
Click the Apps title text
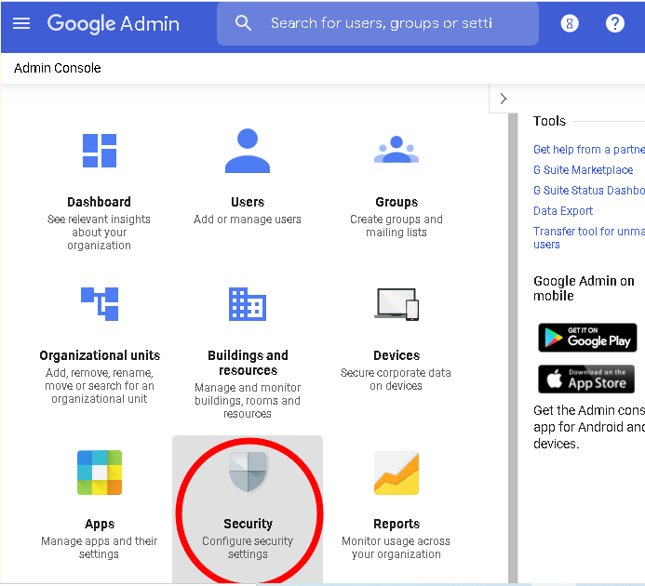(100, 525)
